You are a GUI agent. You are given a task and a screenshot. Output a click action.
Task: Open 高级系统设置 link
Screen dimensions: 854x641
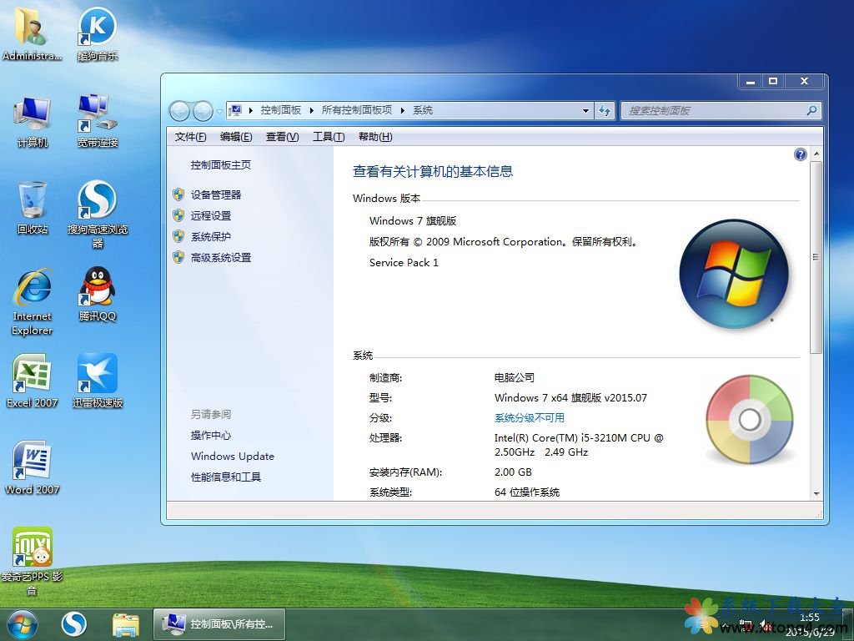point(220,257)
